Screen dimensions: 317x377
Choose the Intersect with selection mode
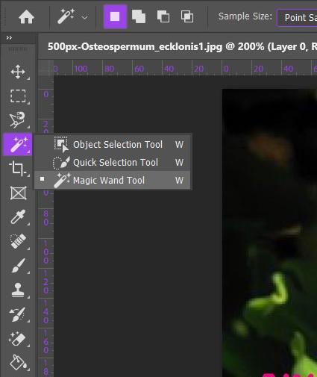coord(187,16)
